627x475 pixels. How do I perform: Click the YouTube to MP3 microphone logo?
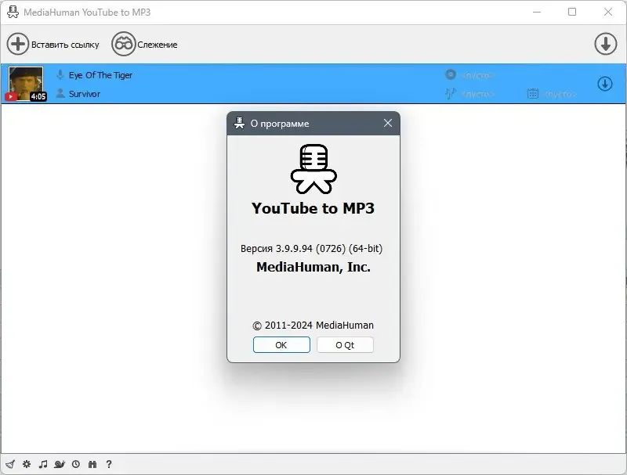coord(313,169)
